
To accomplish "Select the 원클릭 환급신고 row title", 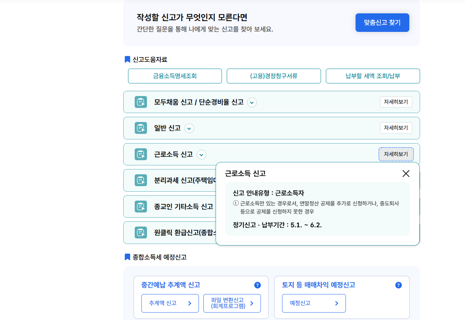I will pos(185,233).
